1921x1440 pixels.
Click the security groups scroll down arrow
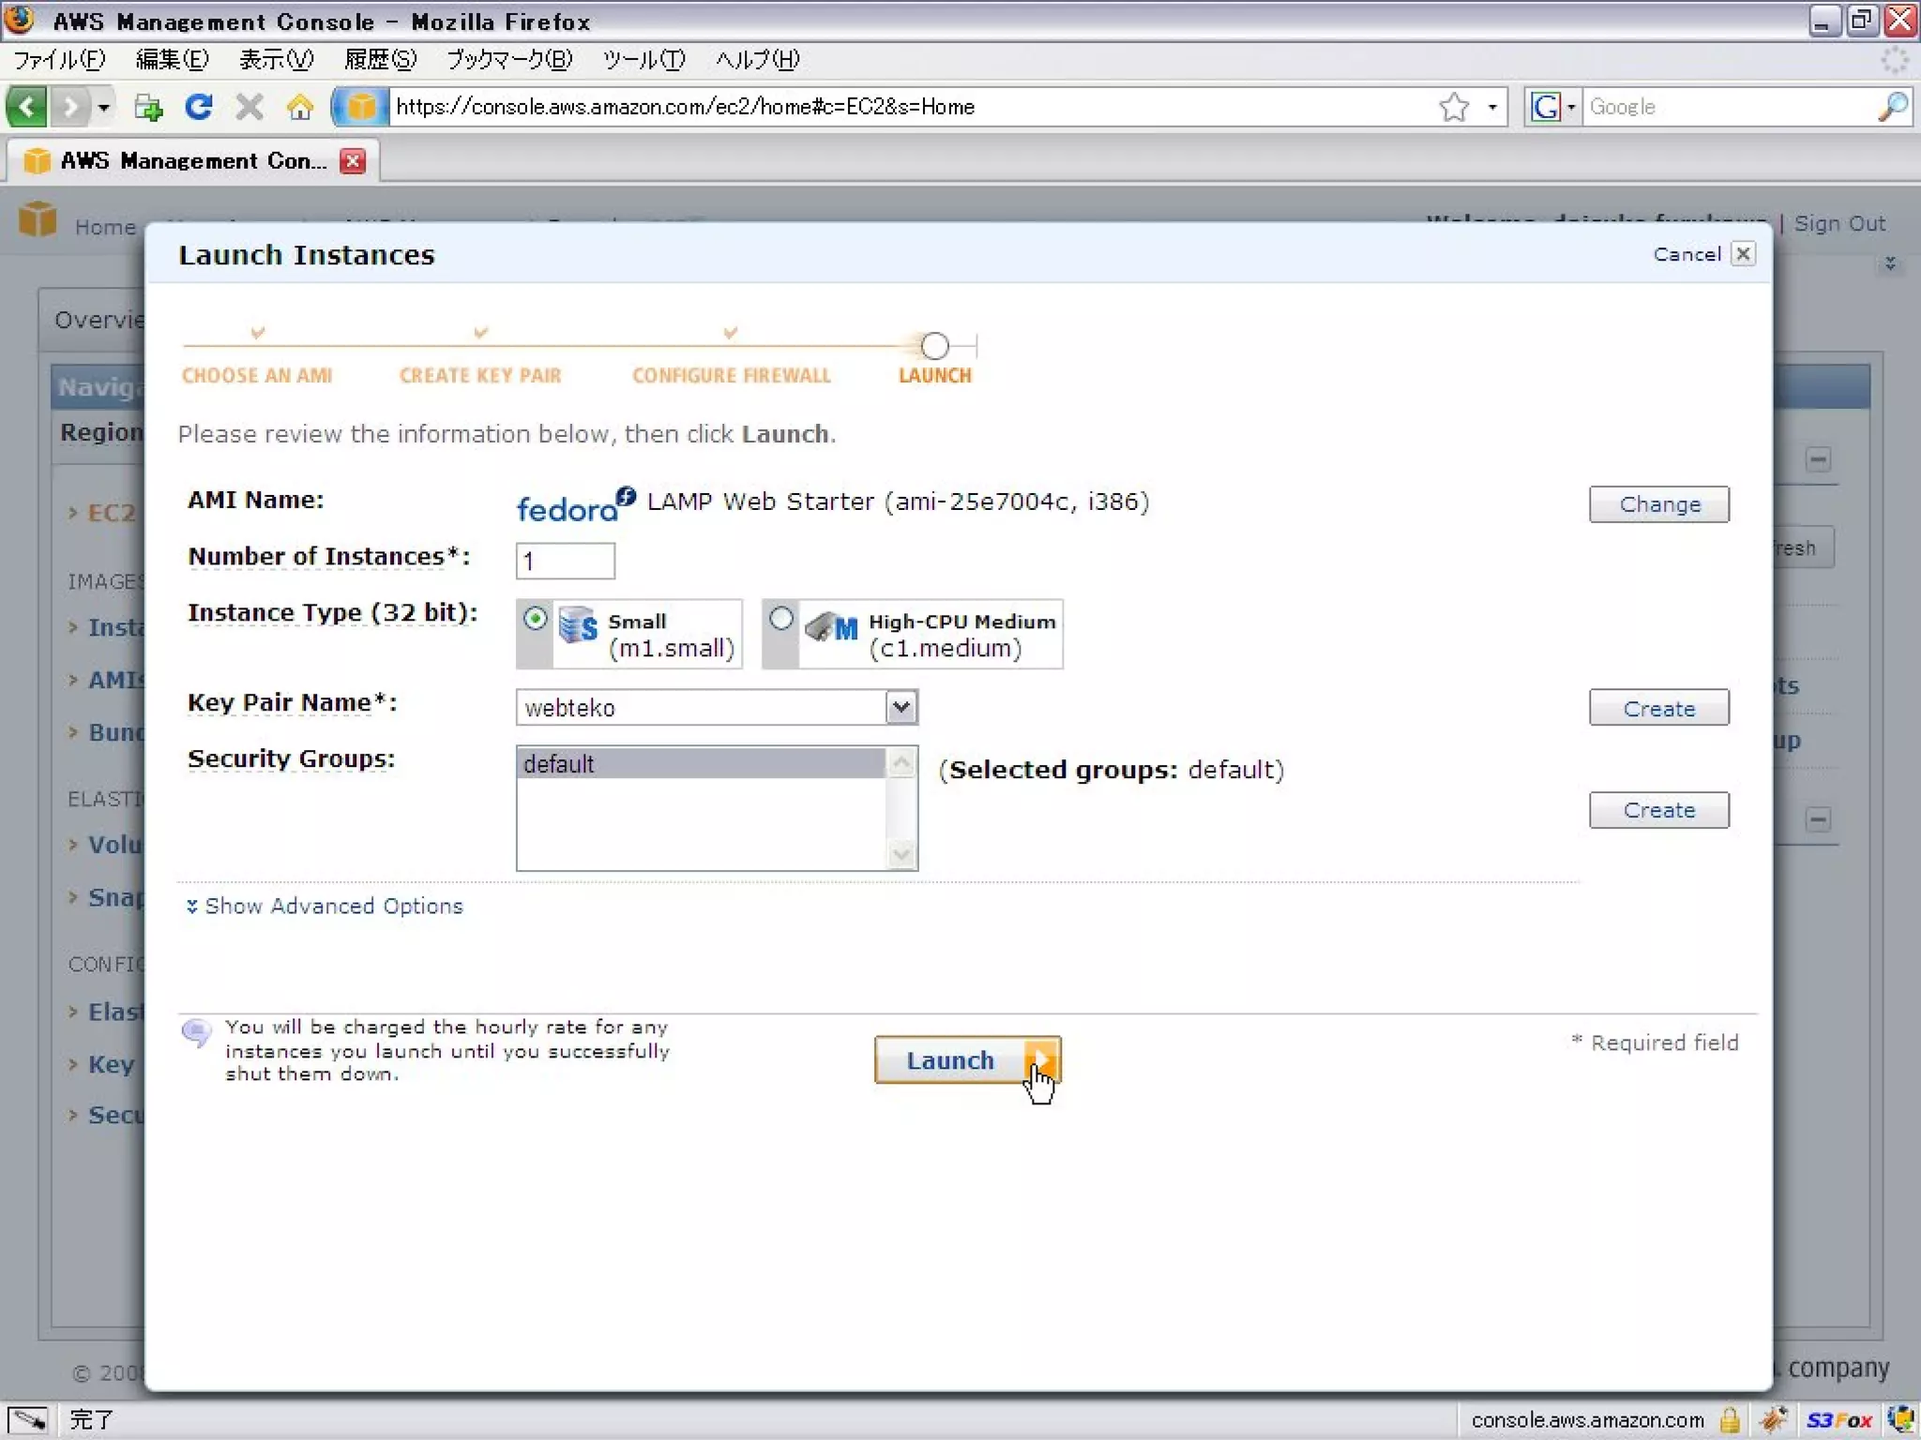(x=900, y=854)
